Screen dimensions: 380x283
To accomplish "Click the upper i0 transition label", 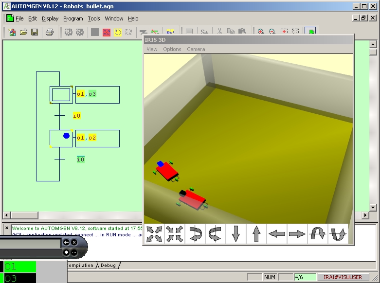I will click(76, 116).
